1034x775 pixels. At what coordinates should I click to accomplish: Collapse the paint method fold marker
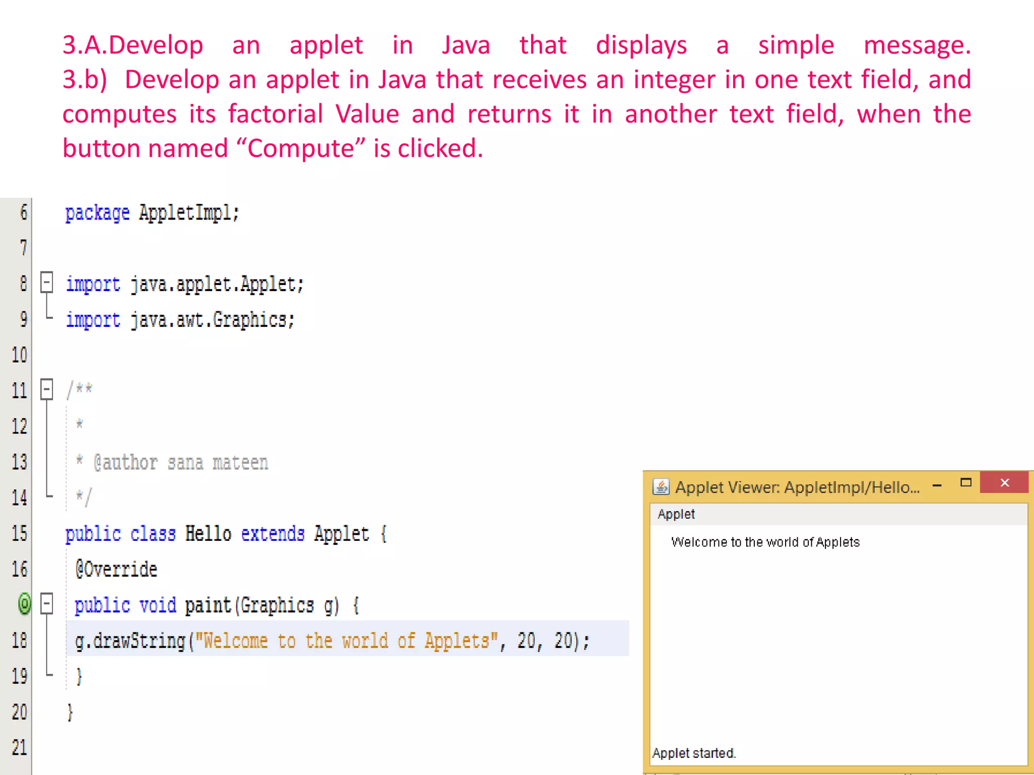(46, 603)
